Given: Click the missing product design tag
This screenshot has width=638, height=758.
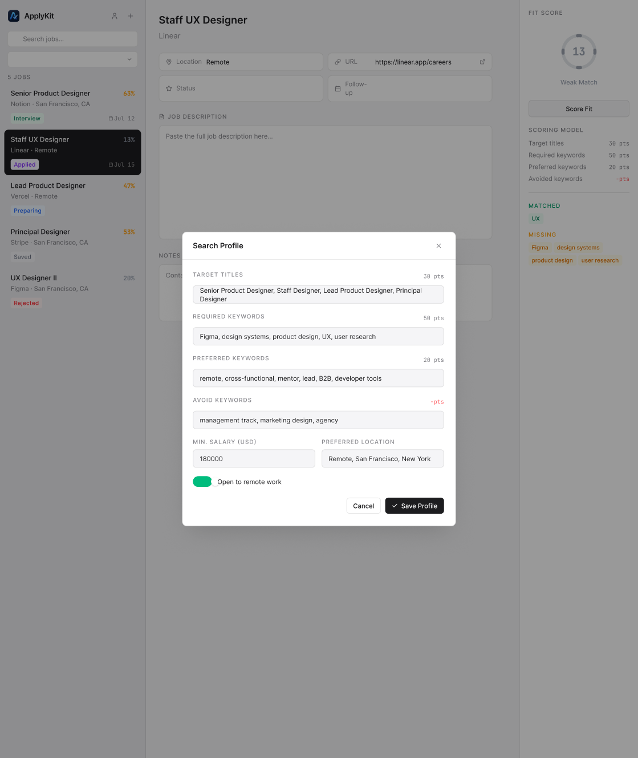Looking at the screenshot, I should point(552,260).
